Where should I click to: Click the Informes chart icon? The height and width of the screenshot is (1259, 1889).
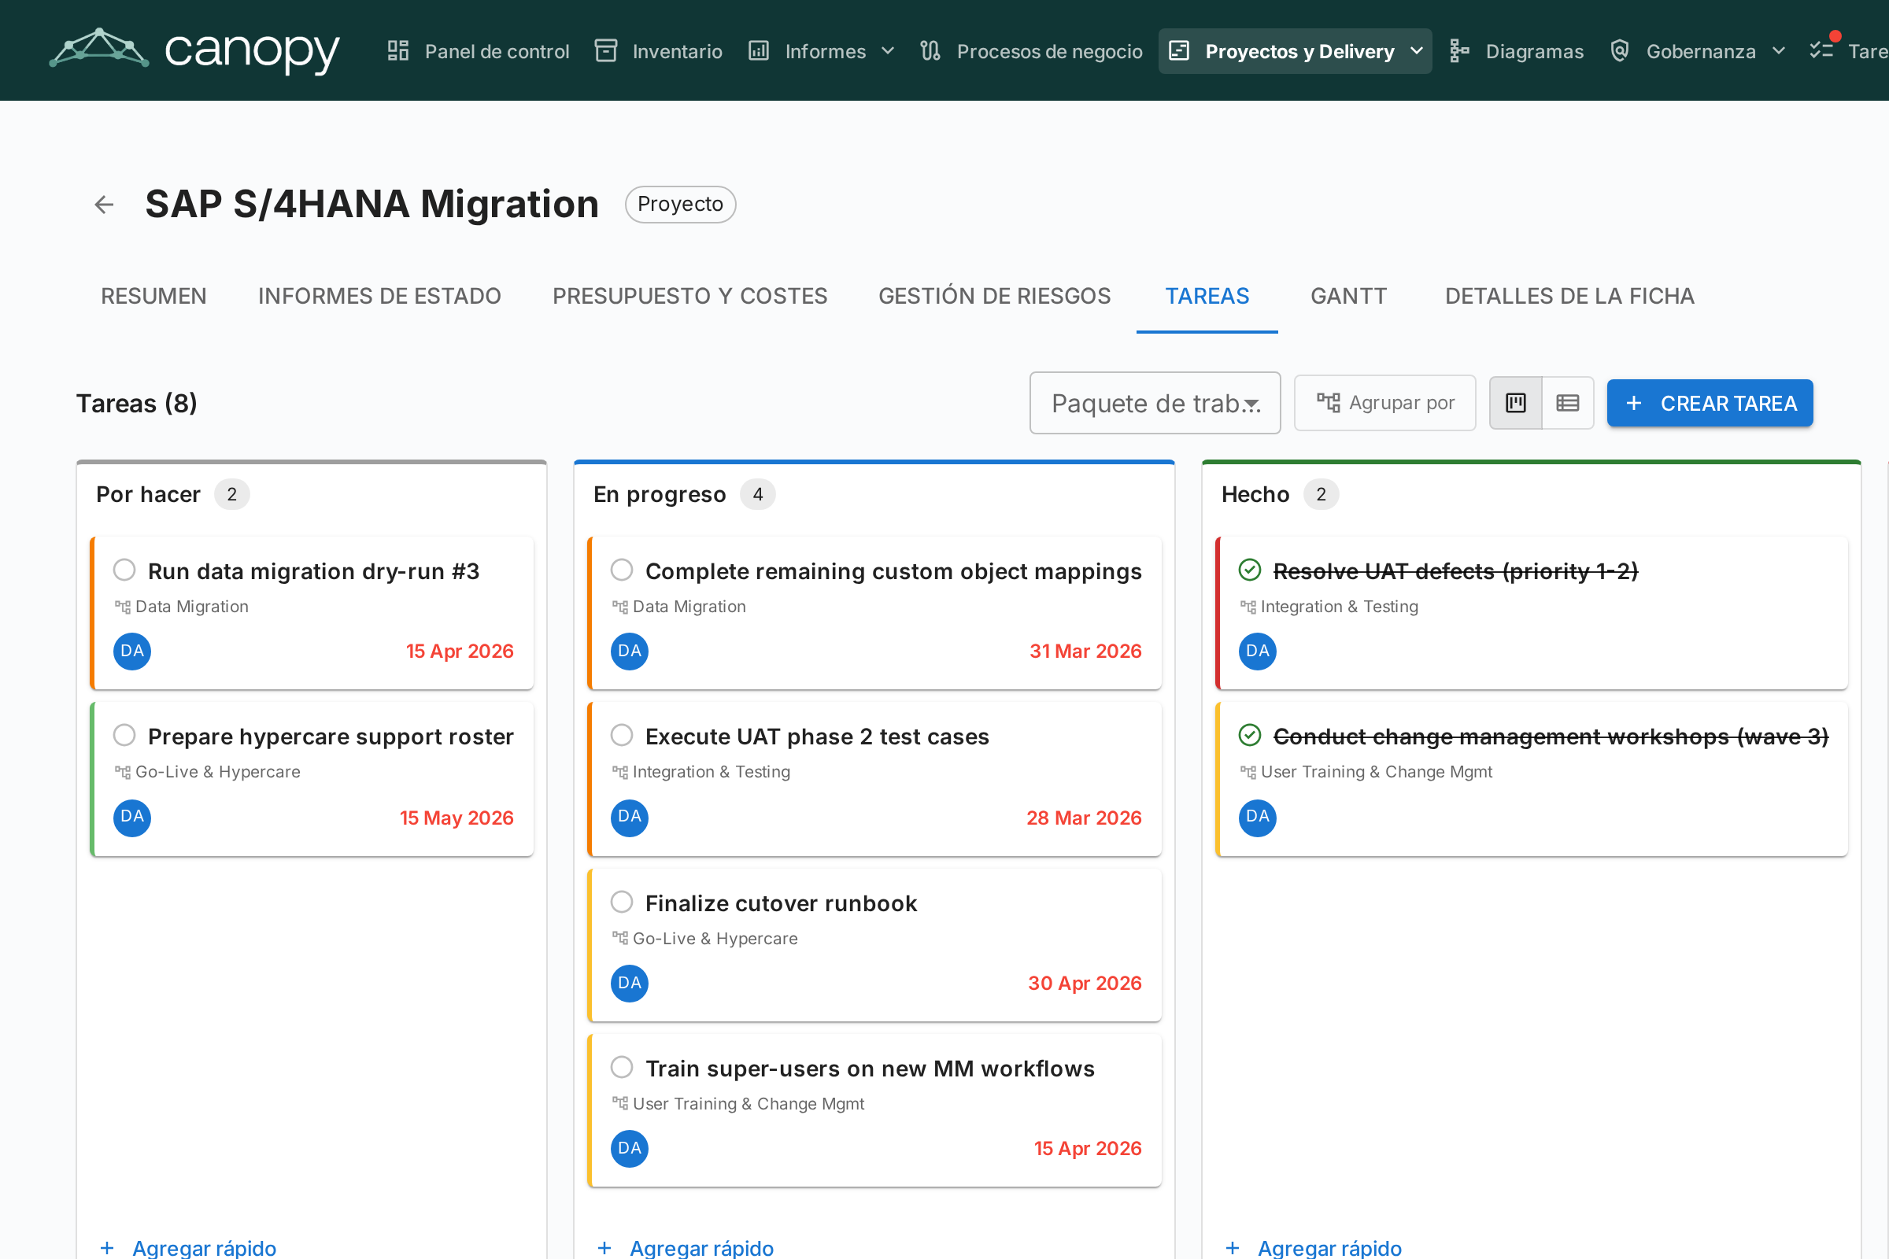pyautogui.click(x=759, y=50)
